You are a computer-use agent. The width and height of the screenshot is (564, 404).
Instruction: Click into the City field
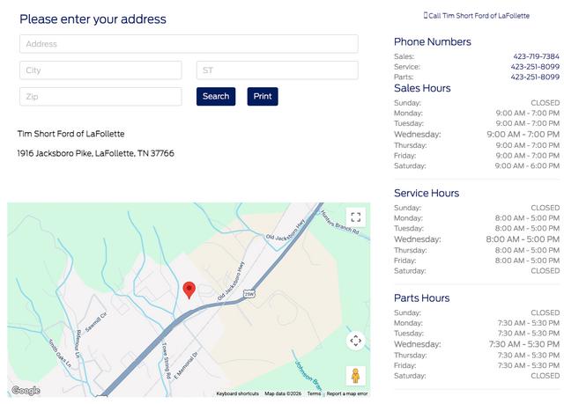pos(100,70)
